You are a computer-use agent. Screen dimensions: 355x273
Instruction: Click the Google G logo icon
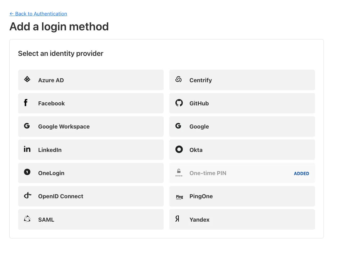(178, 126)
